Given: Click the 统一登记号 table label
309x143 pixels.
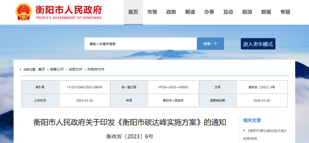Looking at the screenshot, I should coord(129,87).
